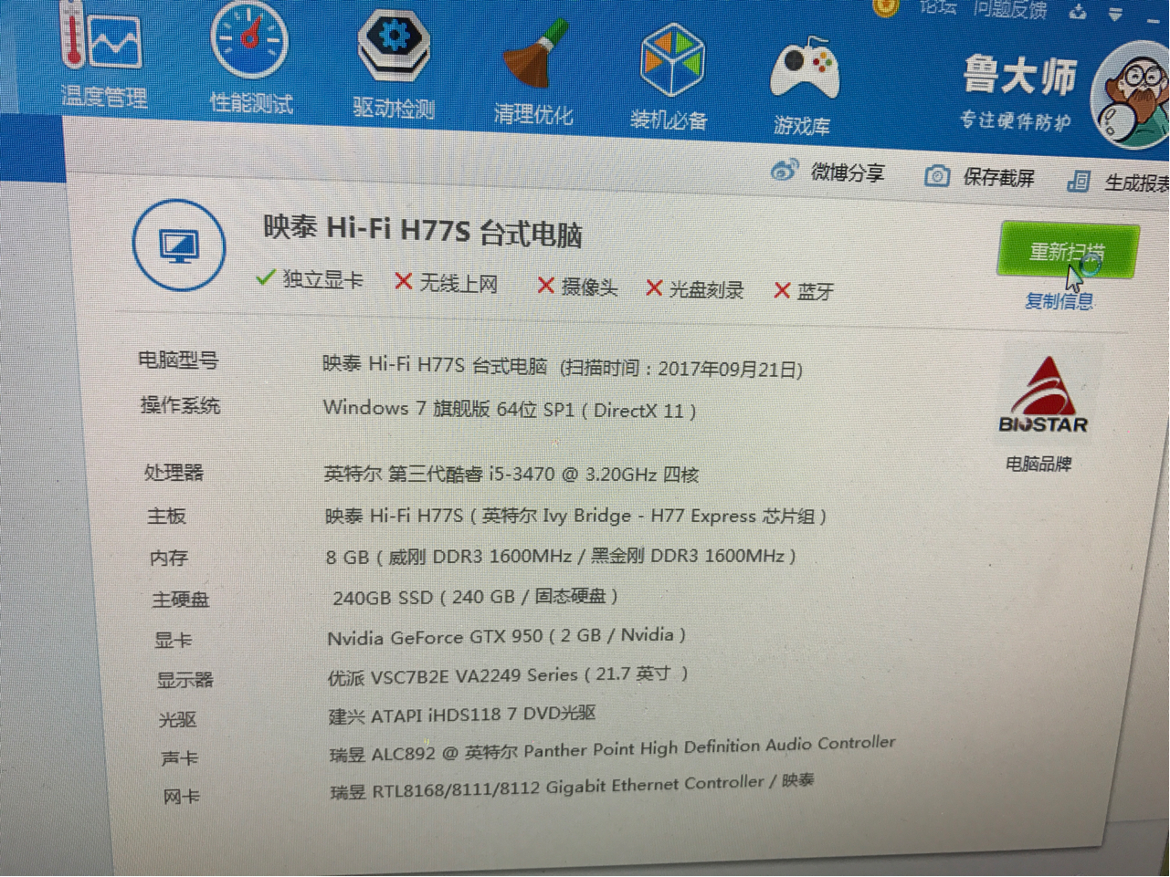Viewport: 1170px width, 877px height.
Task: Open the 性能测试 performance test gauge
Action: pyautogui.click(x=250, y=59)
